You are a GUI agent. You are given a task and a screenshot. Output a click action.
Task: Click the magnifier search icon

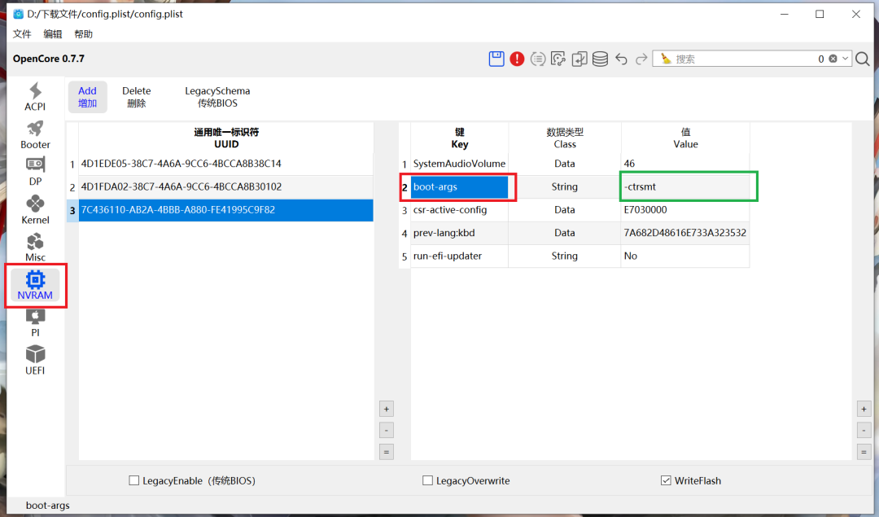(x=863, y=59)
